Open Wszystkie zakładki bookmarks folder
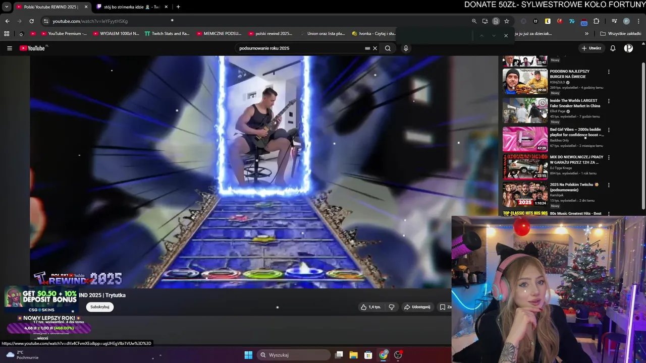 point(620,34)
